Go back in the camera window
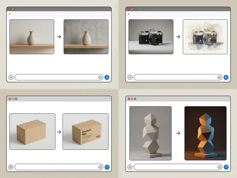 [129, 14]
